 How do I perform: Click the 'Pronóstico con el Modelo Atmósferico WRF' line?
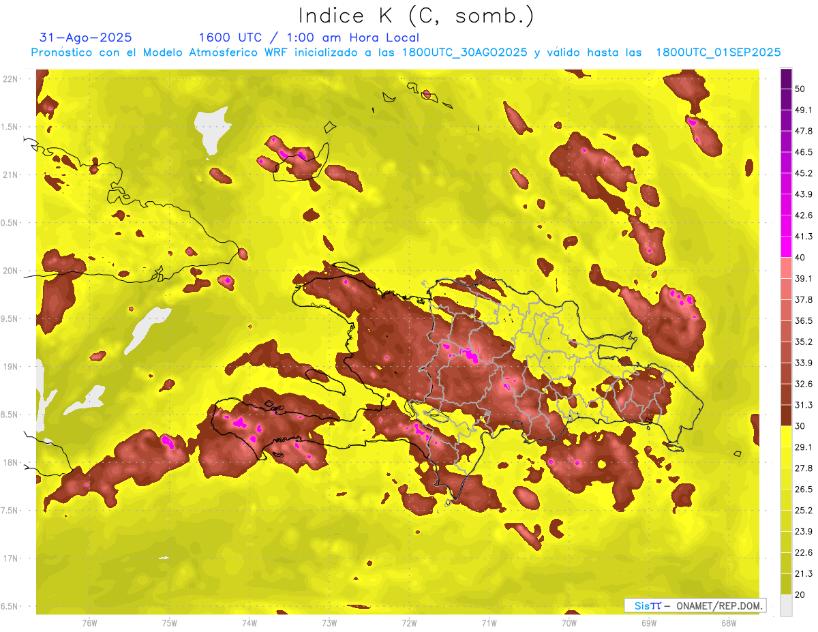pos(406,52)
